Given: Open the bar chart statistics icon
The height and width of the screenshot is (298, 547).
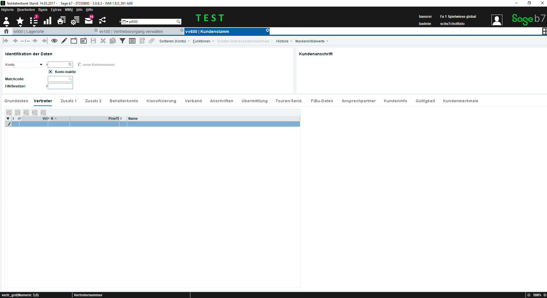Looking at the screenshot, I should (48, 21).
